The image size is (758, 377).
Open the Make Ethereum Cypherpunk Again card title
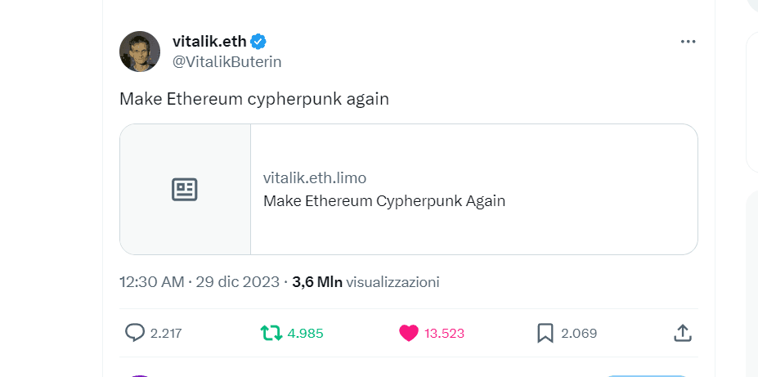click(x=384, y=201)
